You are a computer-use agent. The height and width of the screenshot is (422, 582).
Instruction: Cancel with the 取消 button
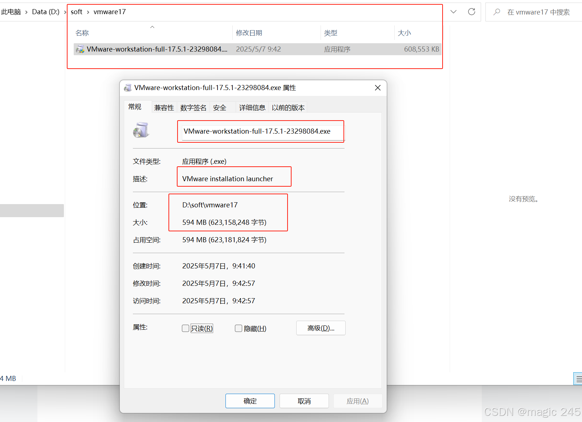(x=304, y=401)
